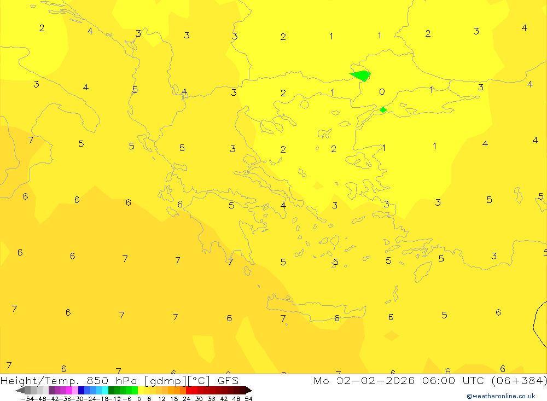This screenshot has height=401, width=547.
Task: Click the dark right arrow end of the color scale
Action: coord(248,391)
